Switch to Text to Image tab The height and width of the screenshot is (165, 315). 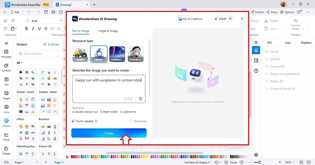80,31
